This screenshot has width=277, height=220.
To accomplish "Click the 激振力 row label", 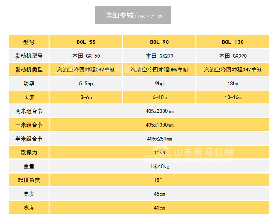I will coord(29,153).
